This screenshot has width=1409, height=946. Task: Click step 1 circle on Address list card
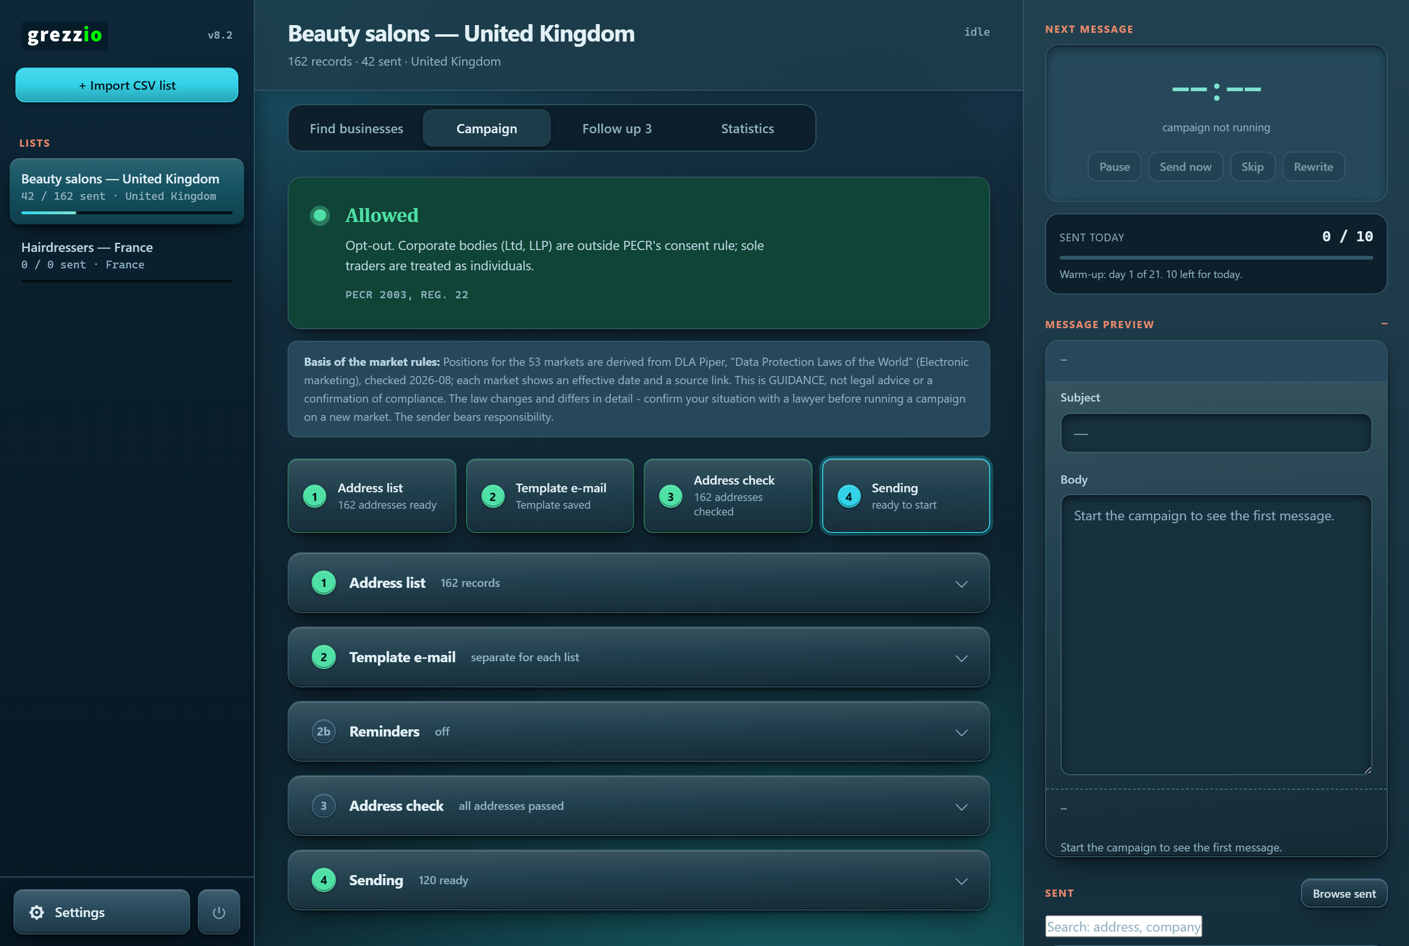[314, 497]
